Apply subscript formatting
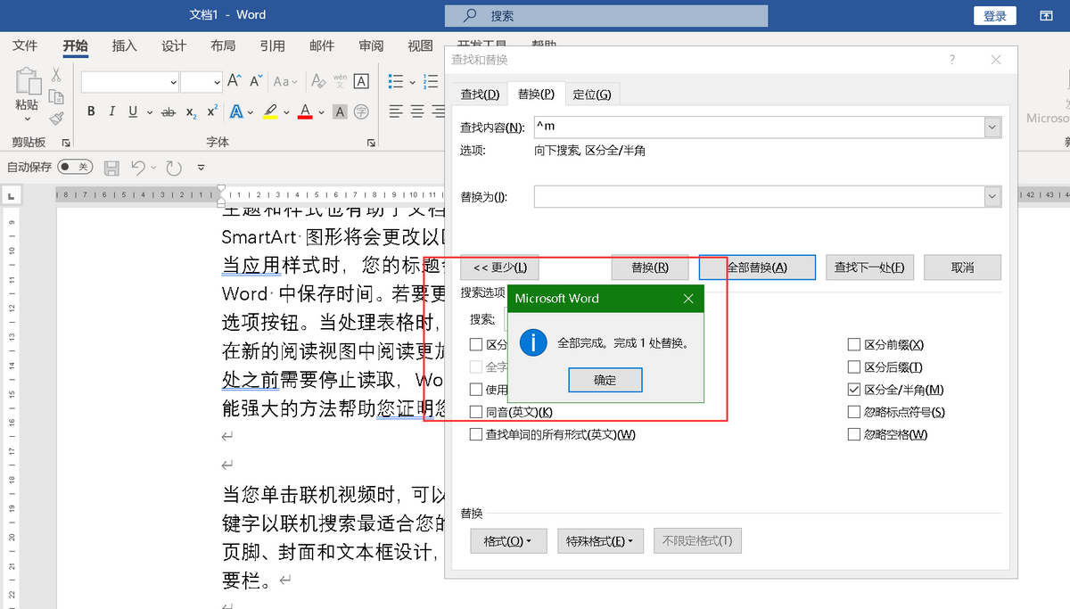 (x=191, y=112)
